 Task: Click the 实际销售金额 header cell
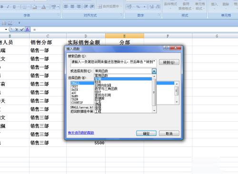pyautogui.click(x=86, y=42)
